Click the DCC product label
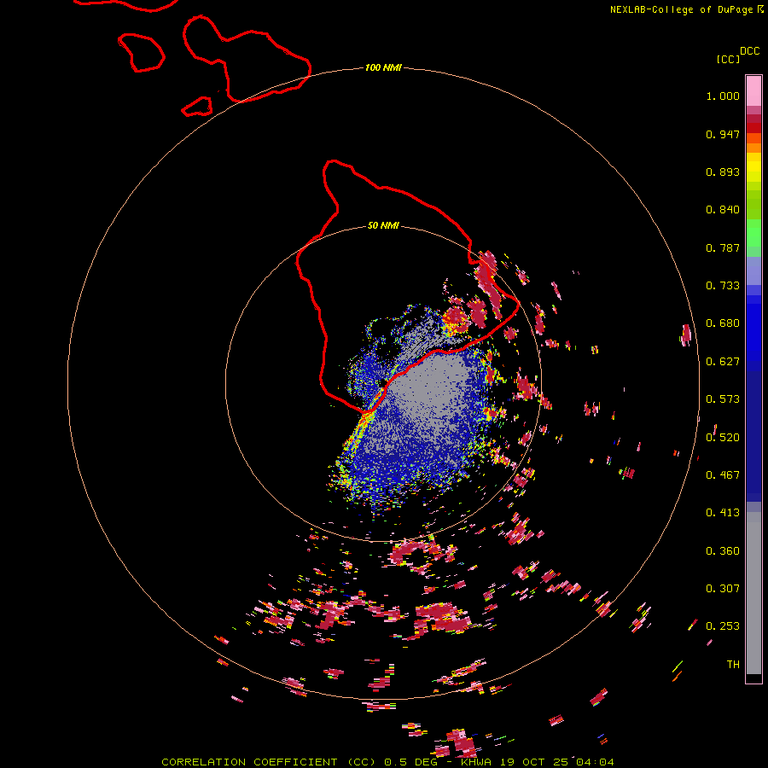768x768 pixels. (x=750, y=51)
